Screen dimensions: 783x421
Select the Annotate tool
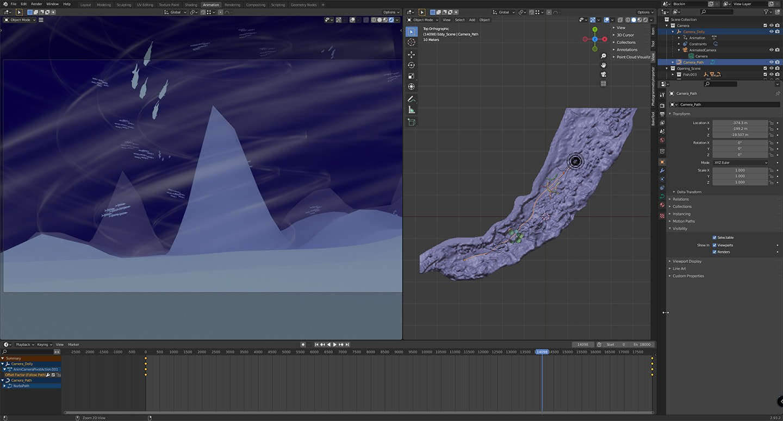[411, 99]
